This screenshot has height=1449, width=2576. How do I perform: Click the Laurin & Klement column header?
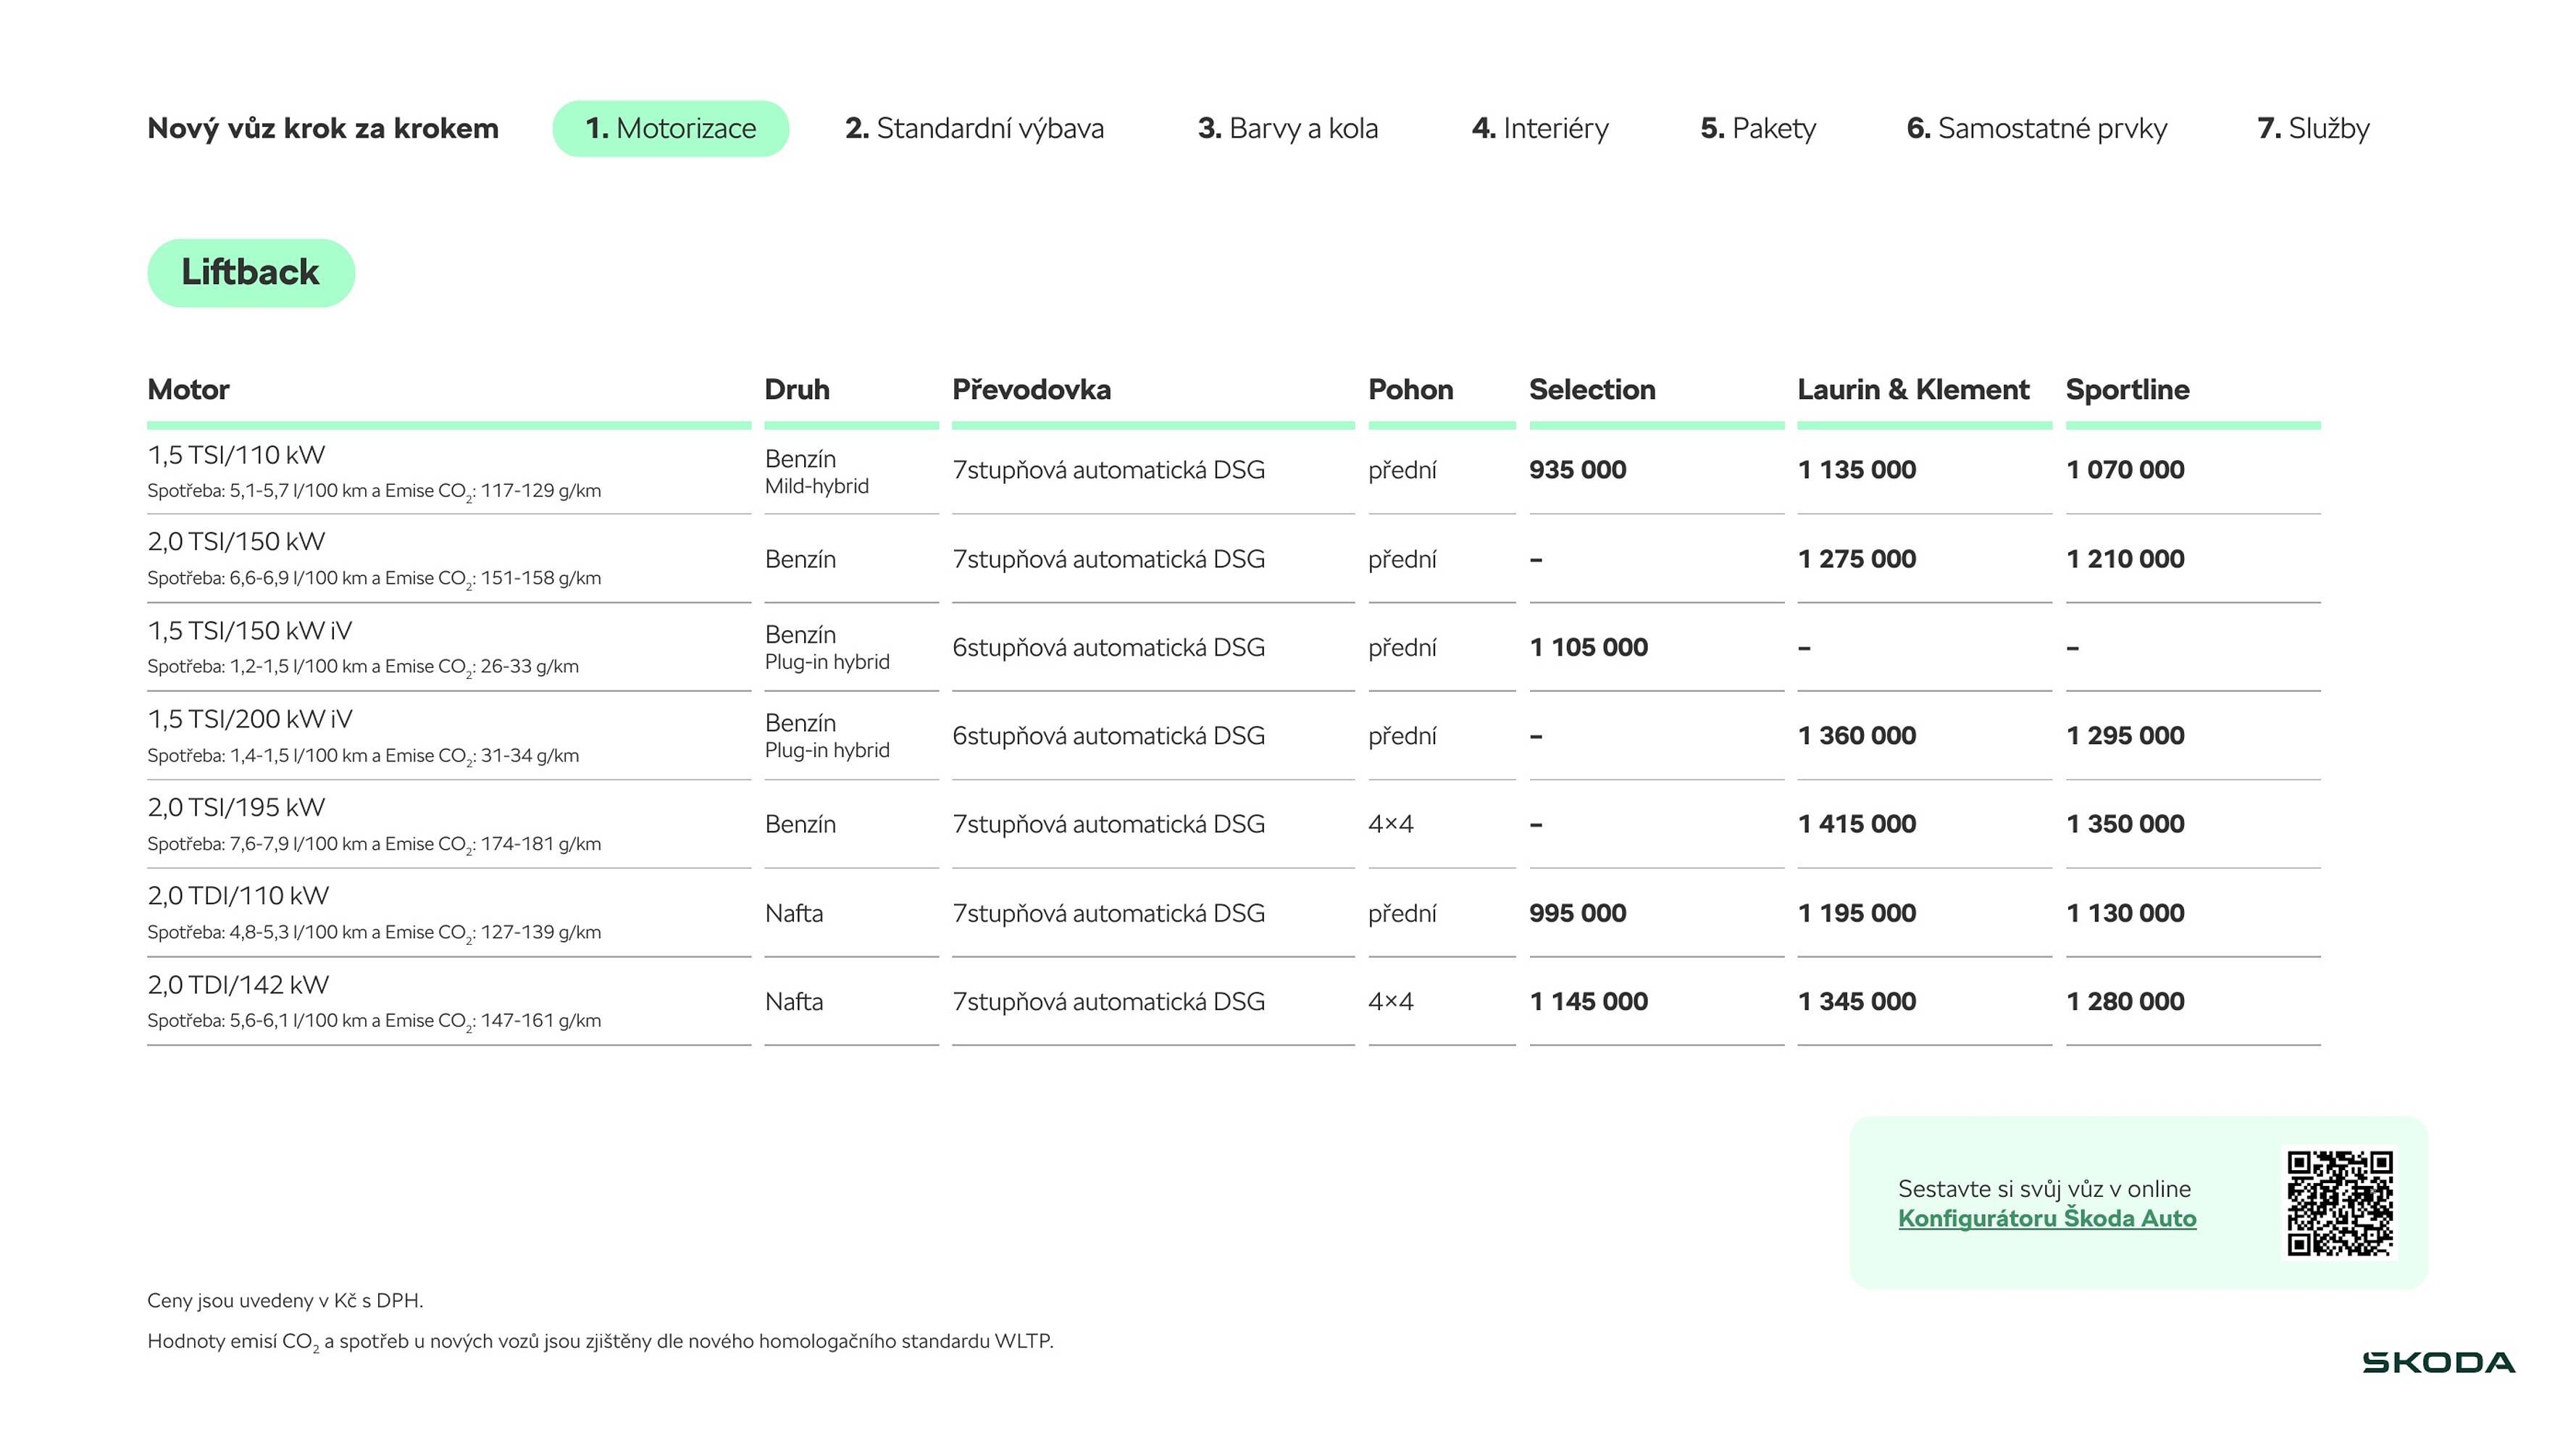[1912, 389]
